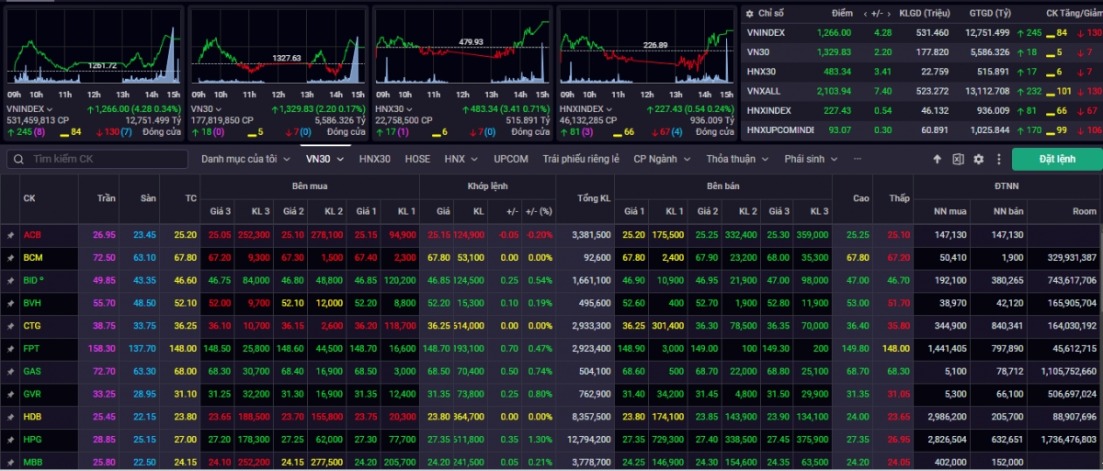This screenshot has height=471, width=1103.
Task: Click the upload arrow icon in toolbar
Action: pos(938,159)
